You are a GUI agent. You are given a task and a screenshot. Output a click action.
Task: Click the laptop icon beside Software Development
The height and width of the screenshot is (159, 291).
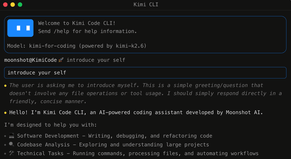click(x=12, y=136)
